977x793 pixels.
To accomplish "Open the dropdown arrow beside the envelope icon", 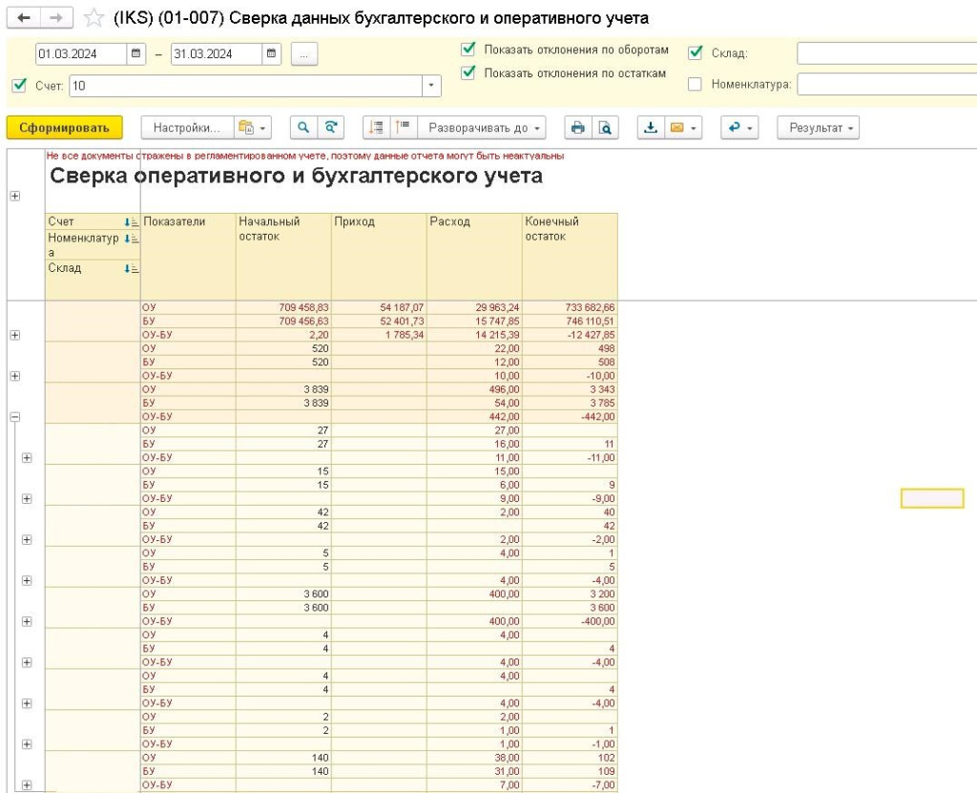I will point(694,129).
